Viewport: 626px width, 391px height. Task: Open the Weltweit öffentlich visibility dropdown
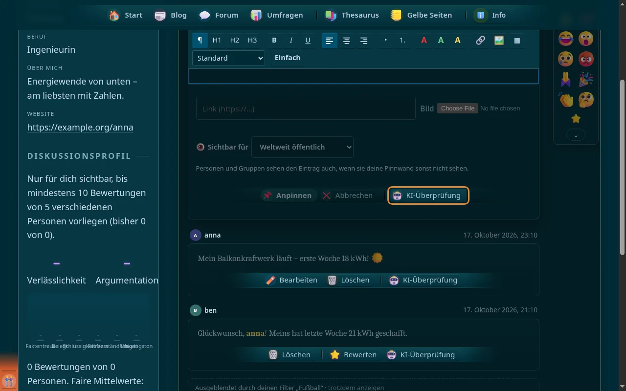[x=302, y=147]
